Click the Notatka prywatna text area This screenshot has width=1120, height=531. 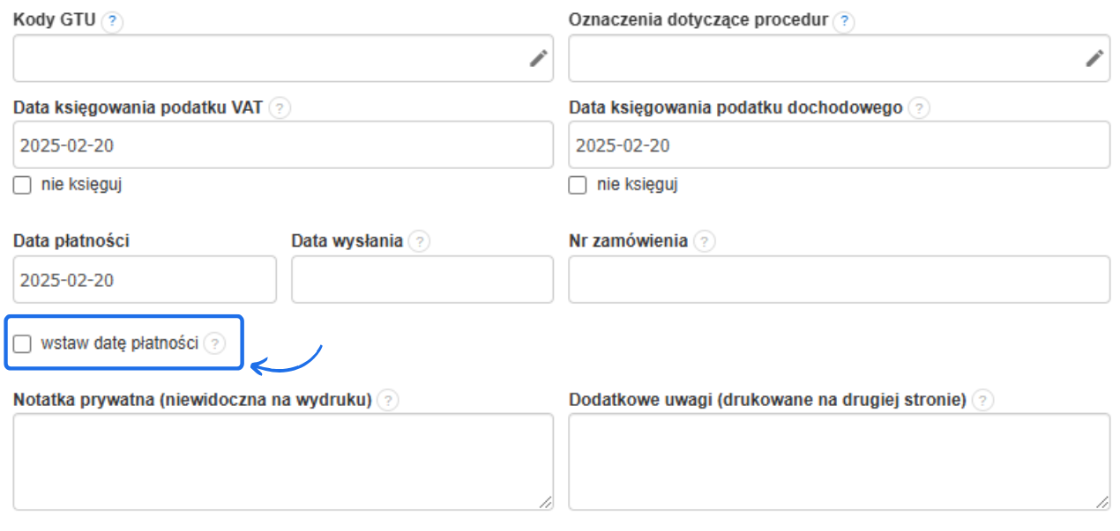tap(282, 458)
